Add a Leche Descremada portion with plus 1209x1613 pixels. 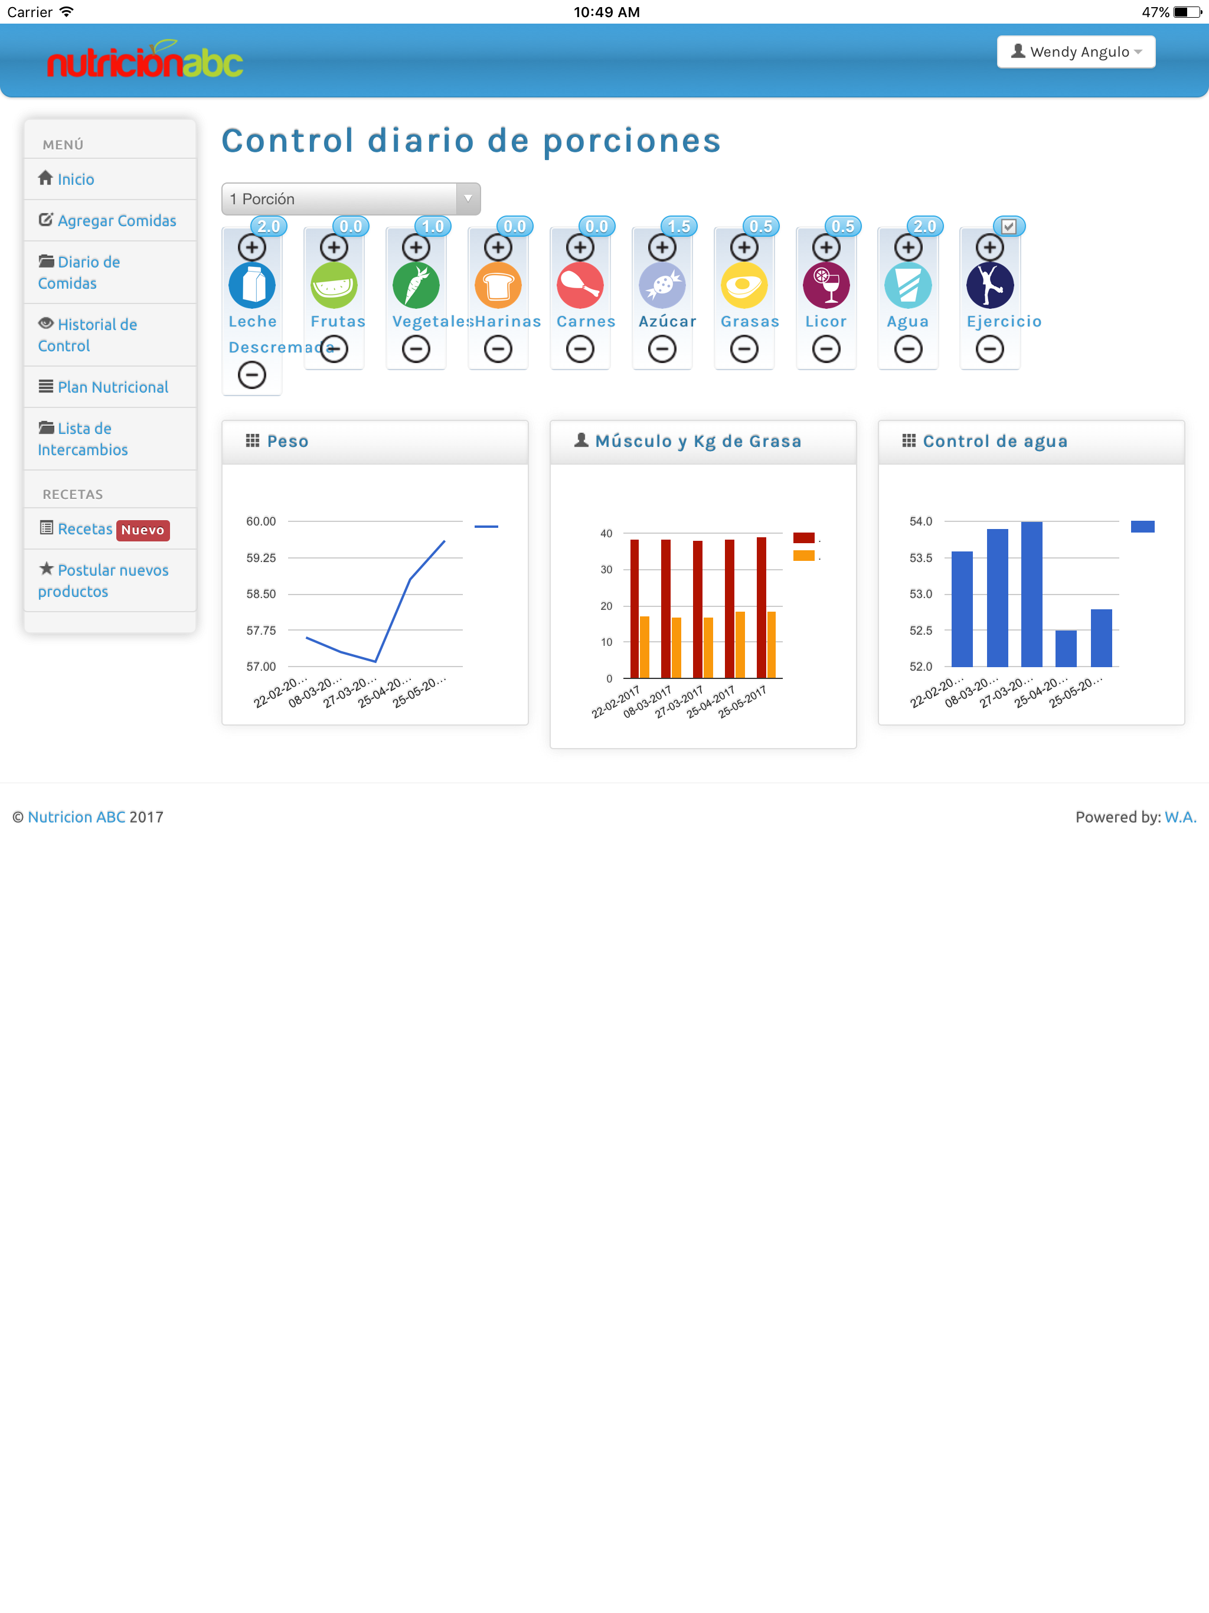(x=251, y=247)
